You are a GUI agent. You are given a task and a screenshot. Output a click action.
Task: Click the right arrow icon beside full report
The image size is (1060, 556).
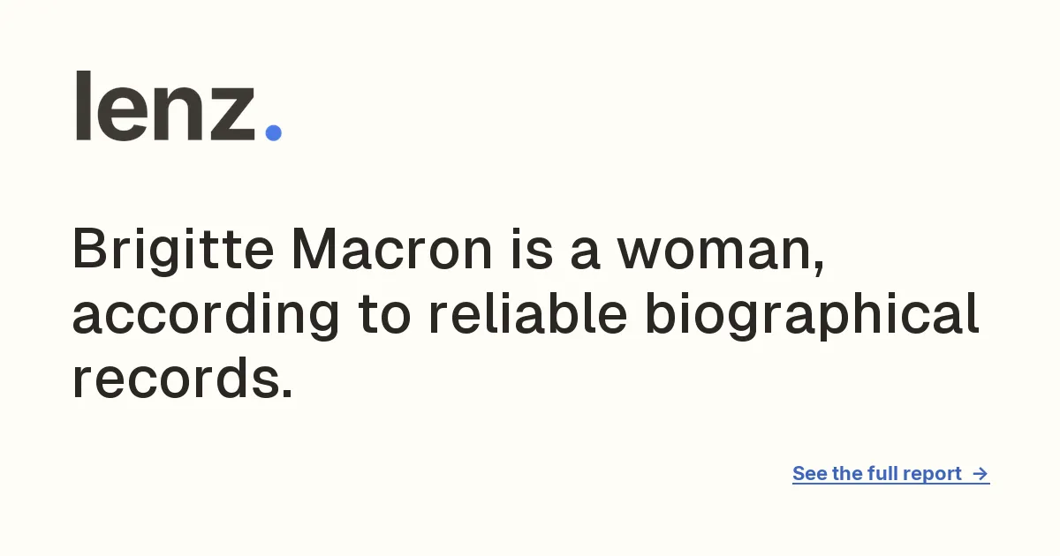coord(980,474)
